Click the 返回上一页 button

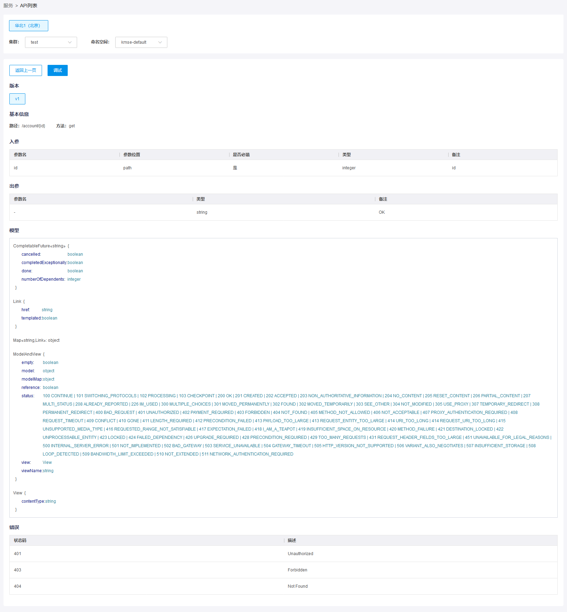(26, 70)
